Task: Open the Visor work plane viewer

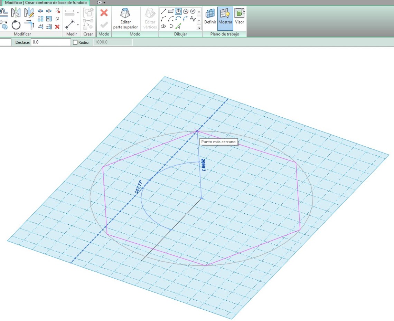Action: pos(239,17)
